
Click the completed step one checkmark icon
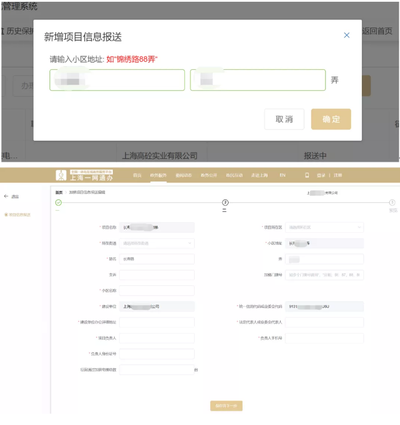(59, 203)
